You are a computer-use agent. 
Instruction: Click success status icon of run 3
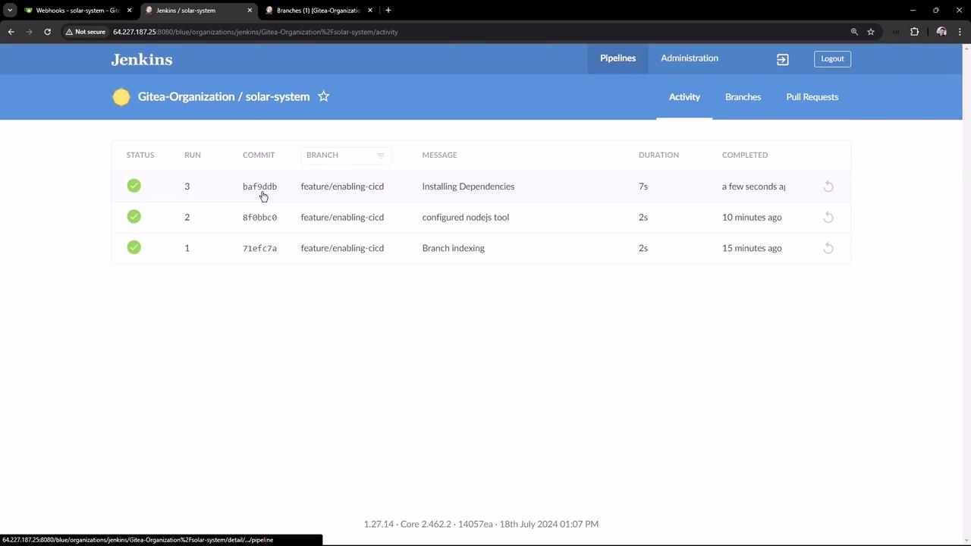tap(134, 186)
